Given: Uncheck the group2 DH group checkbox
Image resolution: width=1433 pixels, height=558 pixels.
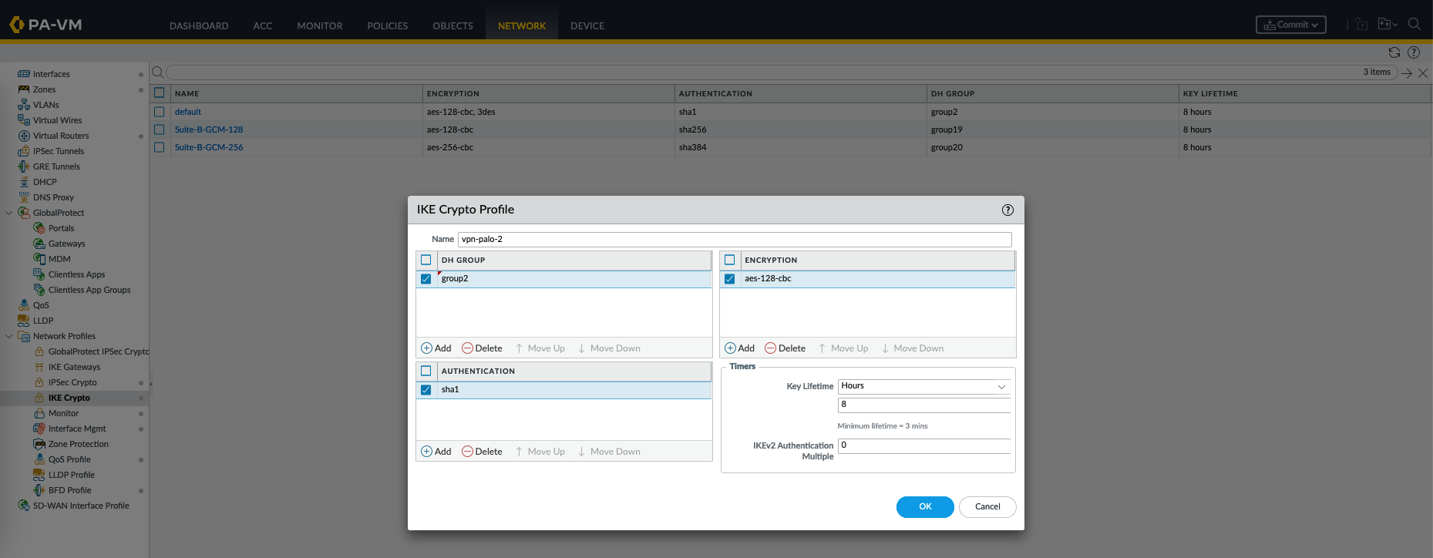Looking at the screenshot, I should [426, 279].
